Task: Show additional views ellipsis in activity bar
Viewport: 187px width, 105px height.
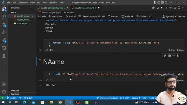Action: click(4, 64)
